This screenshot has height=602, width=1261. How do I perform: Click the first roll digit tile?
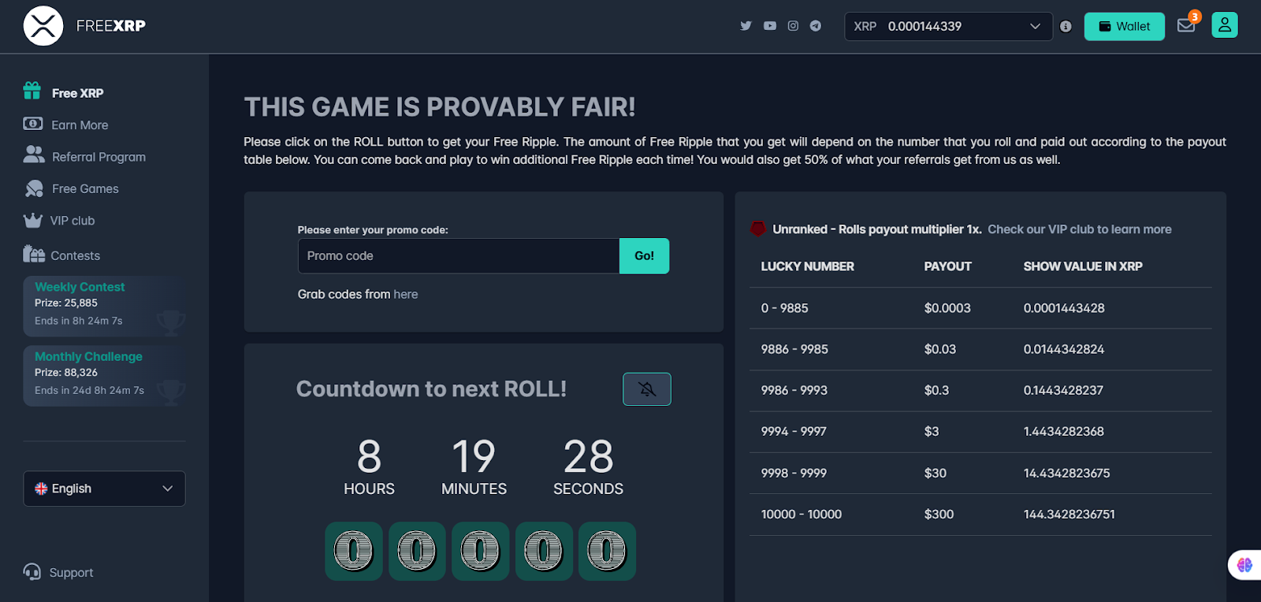click(354, 552)
